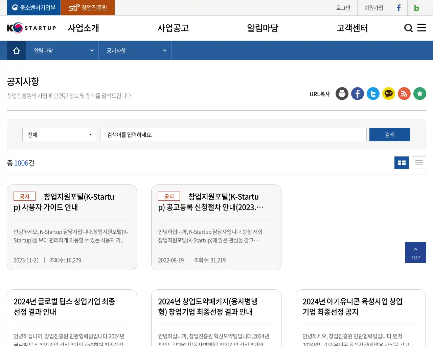Open the hamburger menu icon
Screen dimensions: 433x346
(422, 28)
